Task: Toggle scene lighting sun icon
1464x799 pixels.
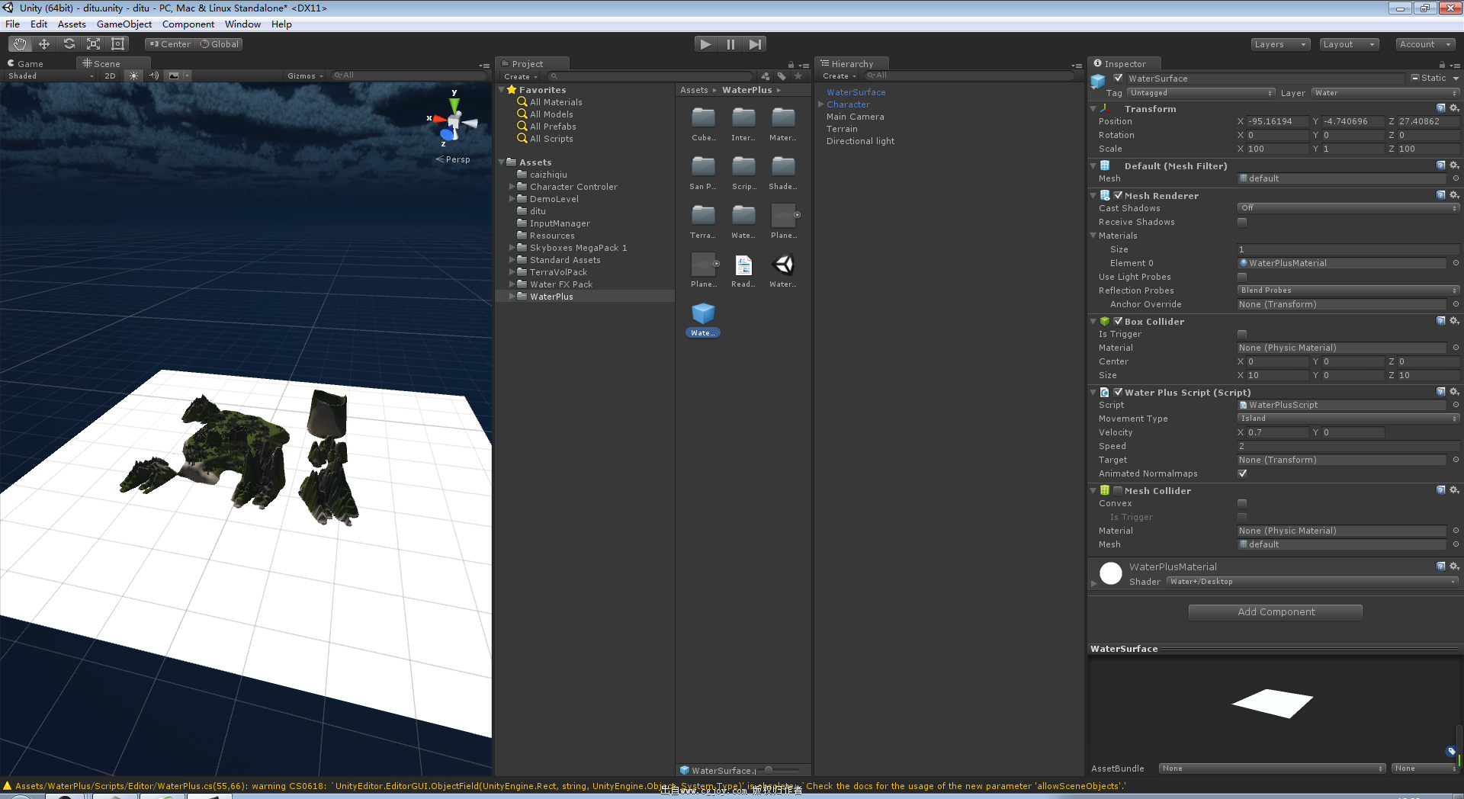Action: (134, 75)
